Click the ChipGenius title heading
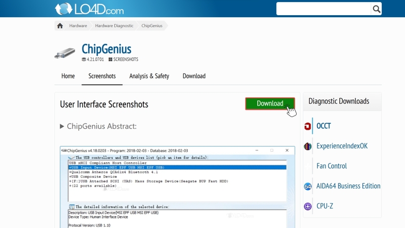Viewport: 405px width, 228px height. click(106, 49)
